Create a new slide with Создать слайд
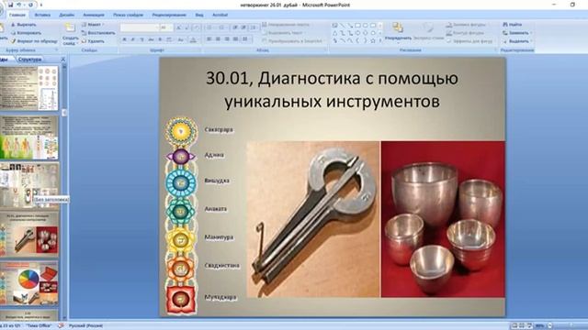 (70, 35)
